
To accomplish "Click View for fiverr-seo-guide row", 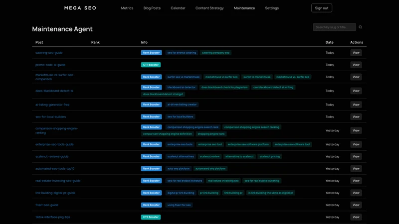I will 356,205.
